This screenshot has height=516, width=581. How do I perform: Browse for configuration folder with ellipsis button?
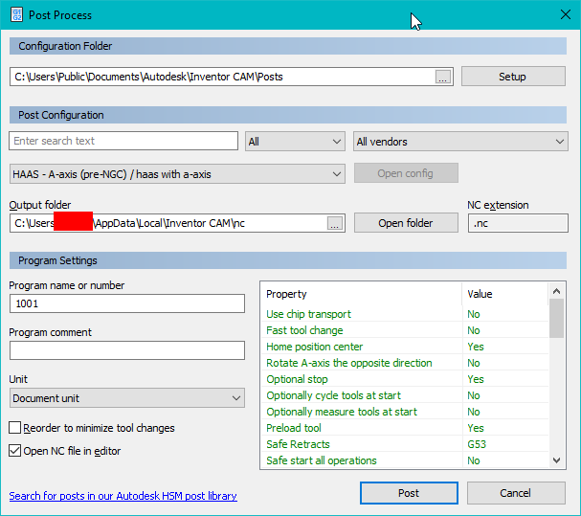pyautogui.click(x=443, y=77)
